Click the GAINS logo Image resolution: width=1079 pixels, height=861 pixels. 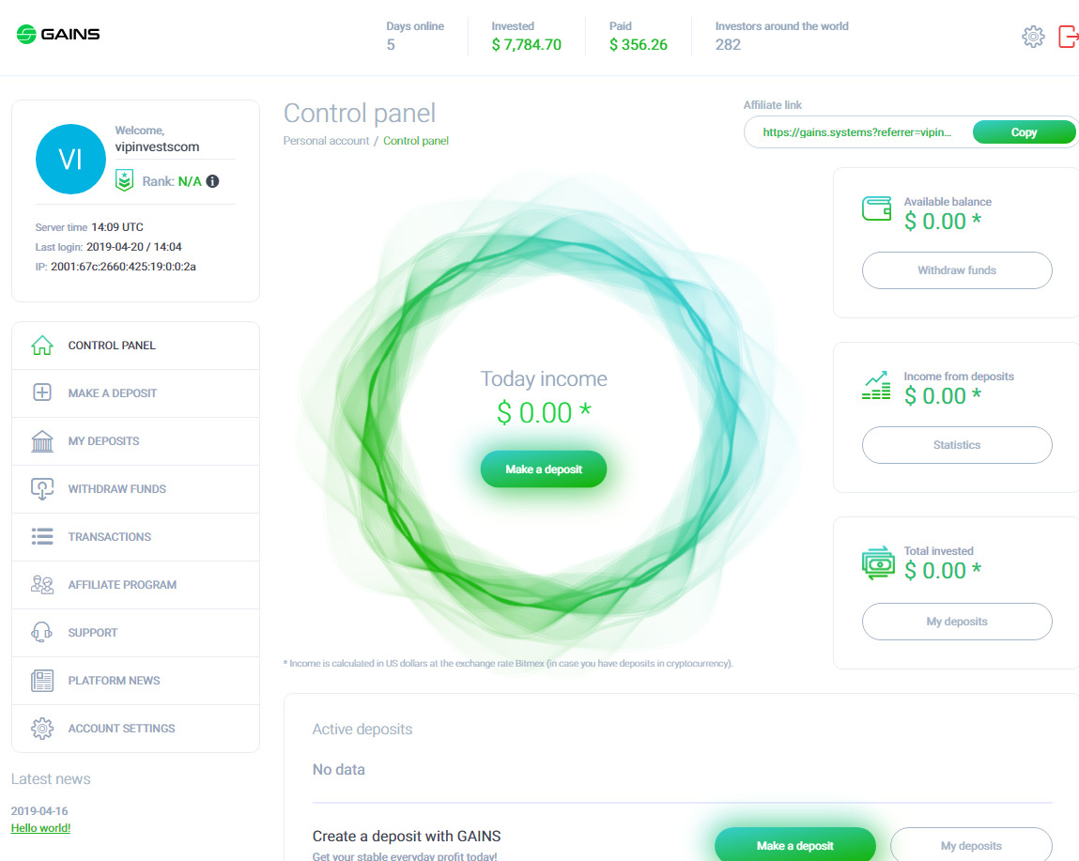[x=58, y=35]
